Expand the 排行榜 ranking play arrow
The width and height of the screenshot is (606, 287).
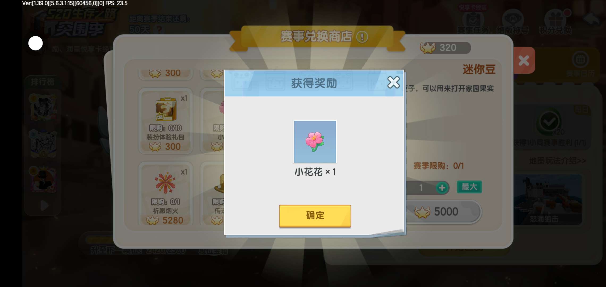(x=44, y=205)
